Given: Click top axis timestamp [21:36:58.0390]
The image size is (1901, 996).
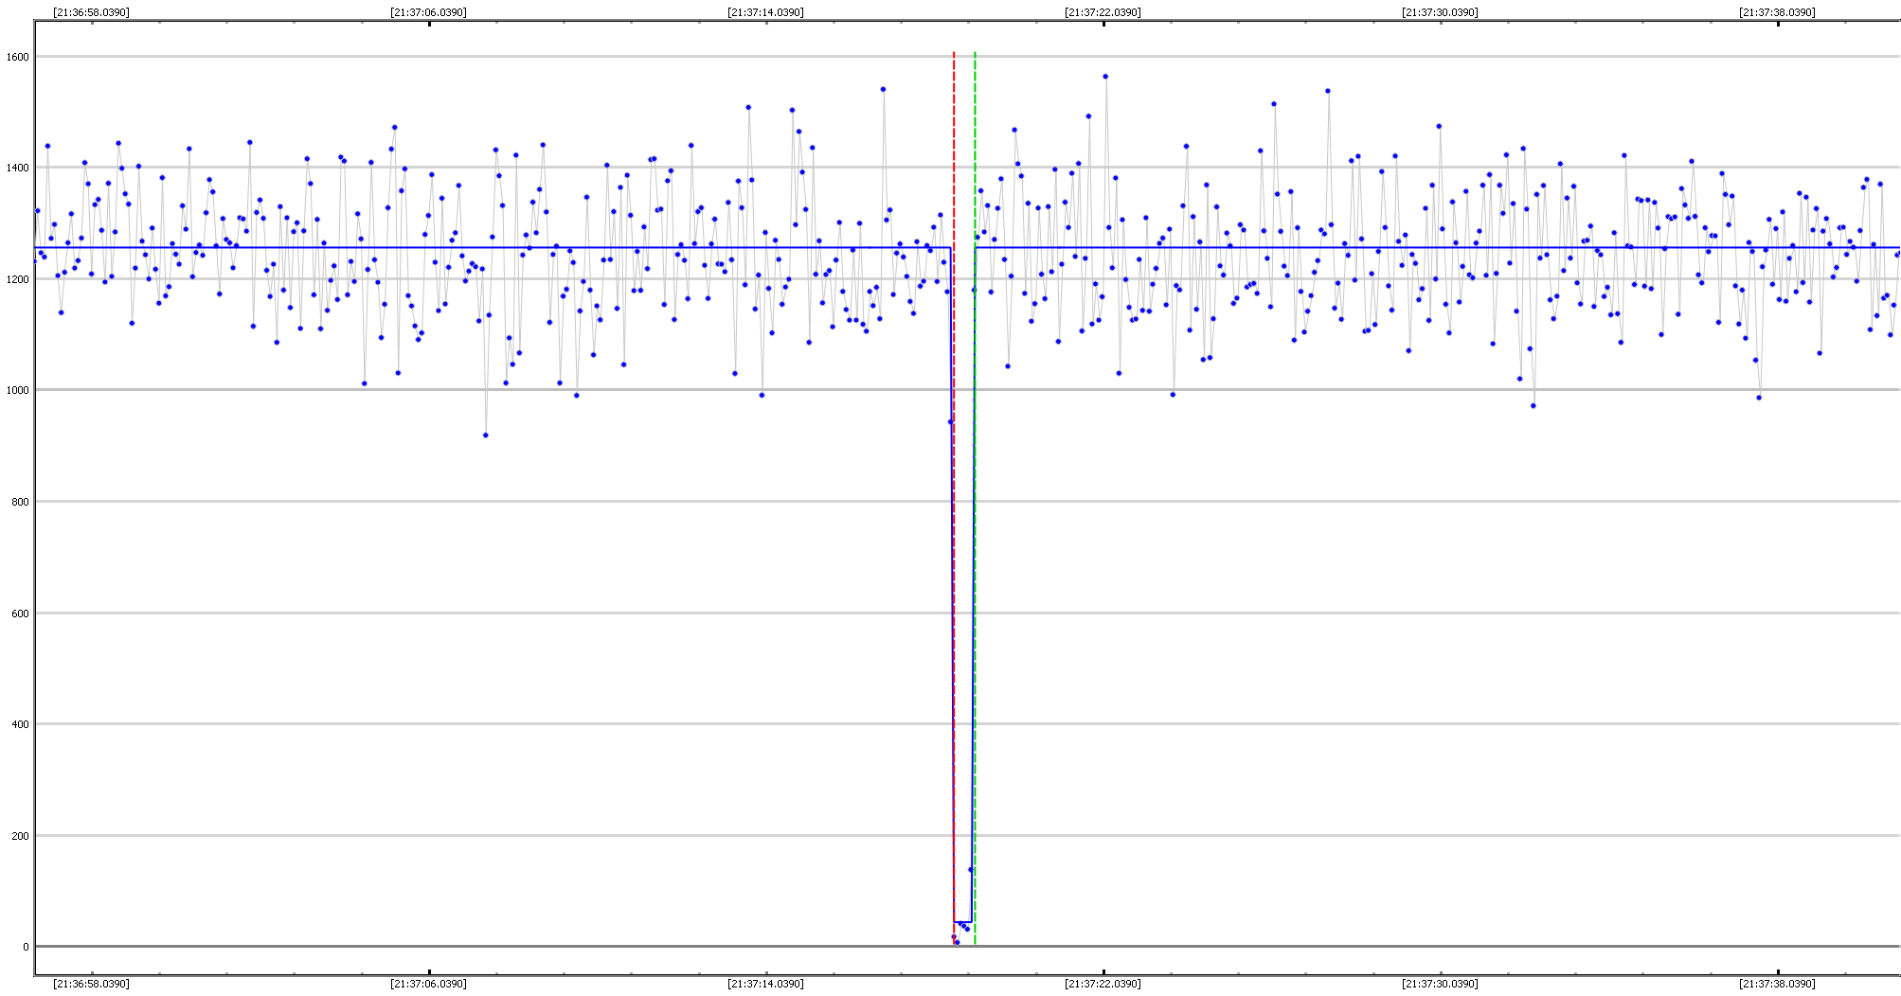Looking at the screenshot, I should click(x=91, y=12).
